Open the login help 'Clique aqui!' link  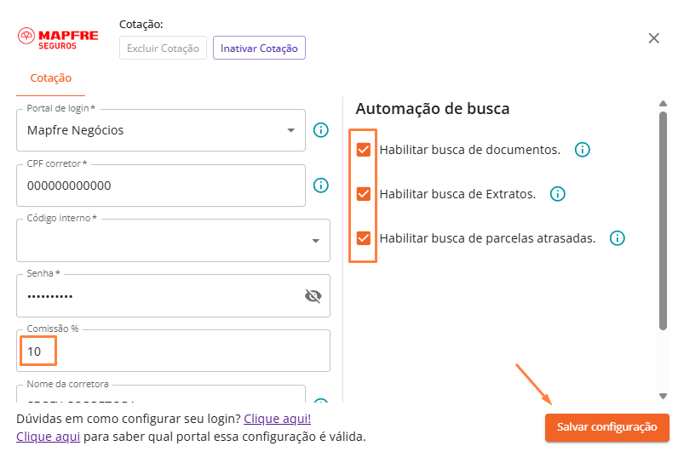point(277,419)
